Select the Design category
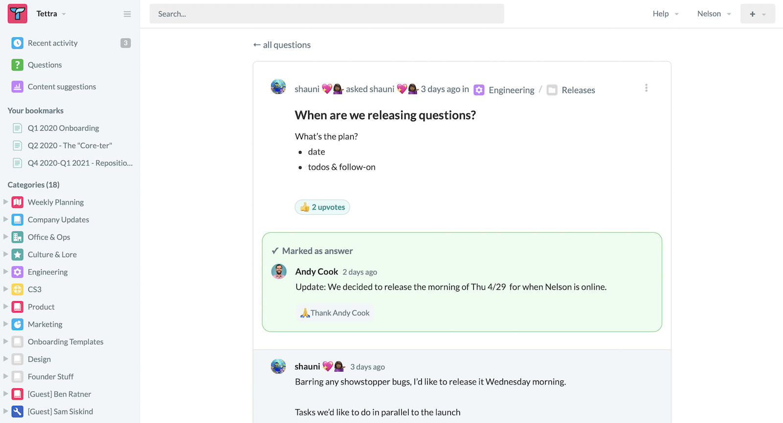 pyautogui.click(x=39, y=359)
